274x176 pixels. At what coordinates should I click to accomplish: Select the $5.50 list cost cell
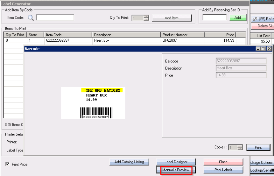coord(261,41)
